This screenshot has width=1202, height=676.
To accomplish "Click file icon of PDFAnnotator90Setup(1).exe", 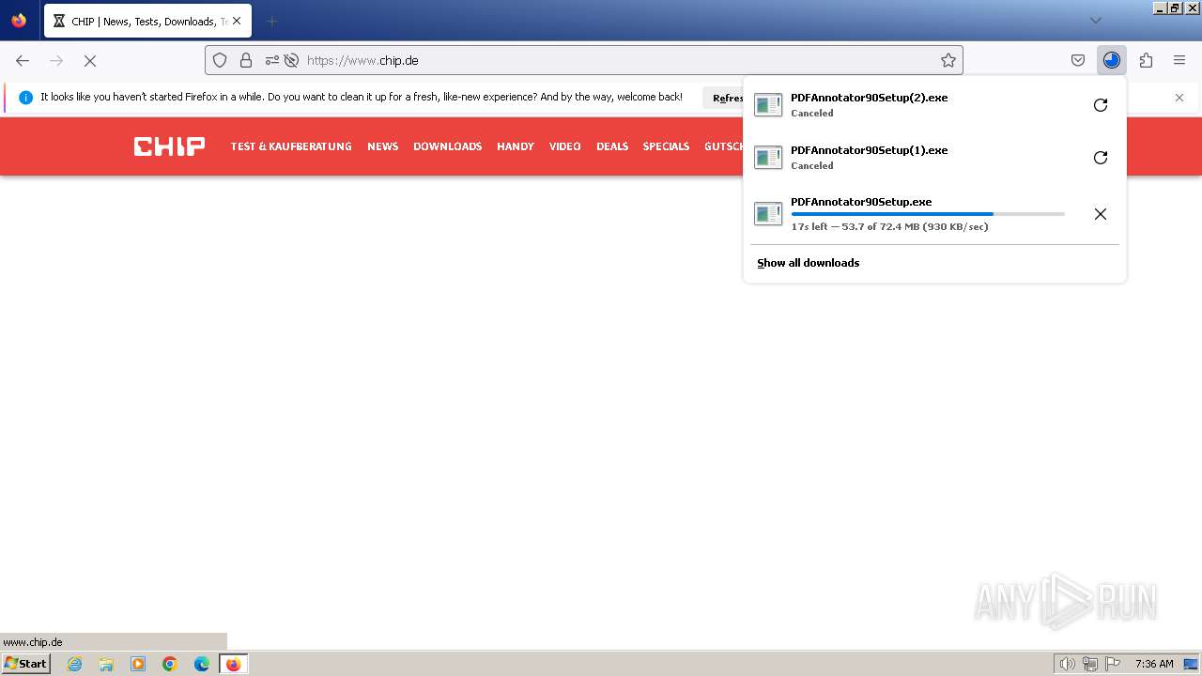I will click(x=768, y=158).
